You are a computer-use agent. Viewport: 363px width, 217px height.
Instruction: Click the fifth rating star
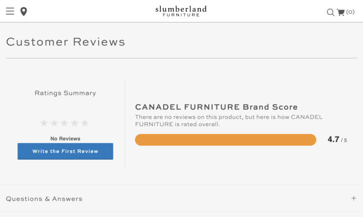tap(85, 123)
